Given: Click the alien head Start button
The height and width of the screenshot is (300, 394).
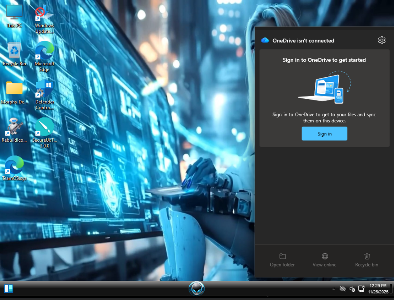Looking at the screenshot, I should [197, 288].
